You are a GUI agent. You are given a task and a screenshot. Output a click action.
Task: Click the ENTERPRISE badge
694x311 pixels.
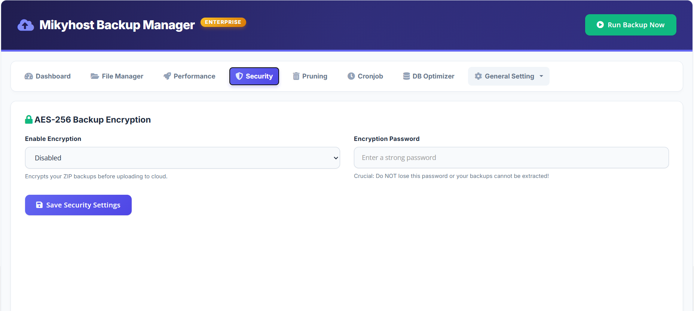point(223,22)
